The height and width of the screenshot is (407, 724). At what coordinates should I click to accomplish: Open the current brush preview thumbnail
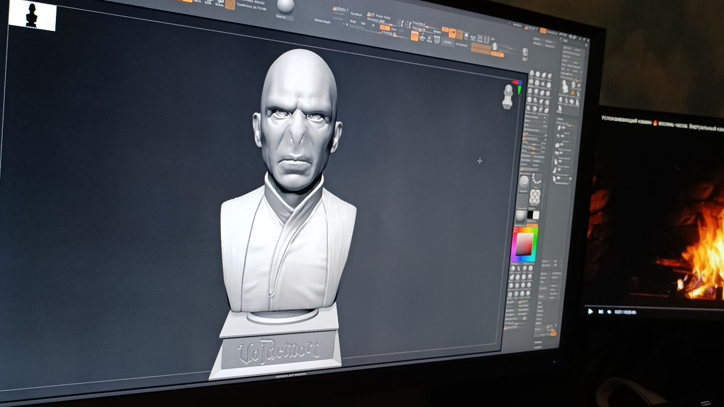pos(524,182)
